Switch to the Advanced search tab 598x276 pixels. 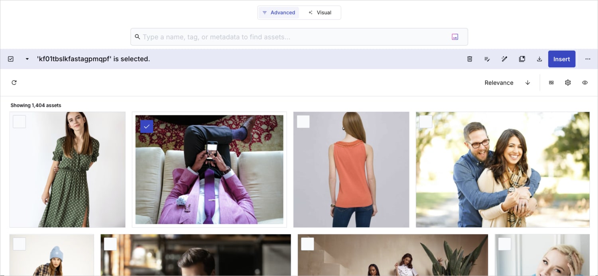pyautogui.click(x=279, y=13)
